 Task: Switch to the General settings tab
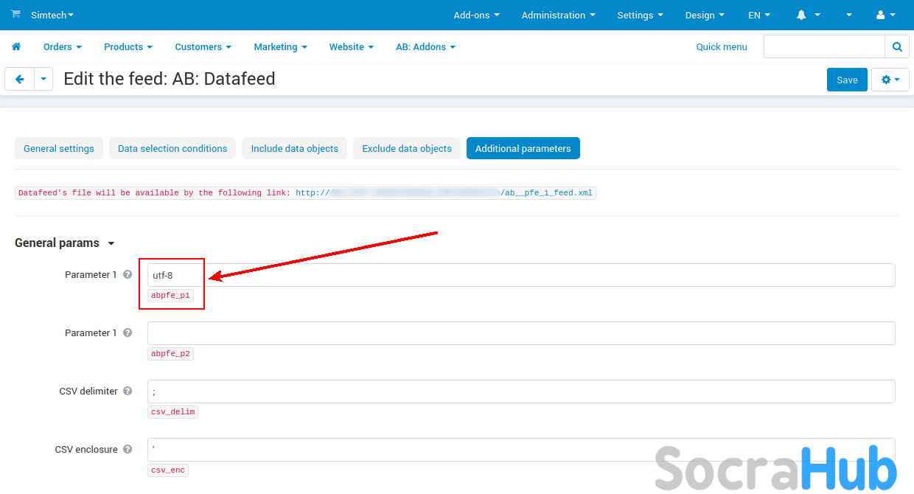pos(59,148)
